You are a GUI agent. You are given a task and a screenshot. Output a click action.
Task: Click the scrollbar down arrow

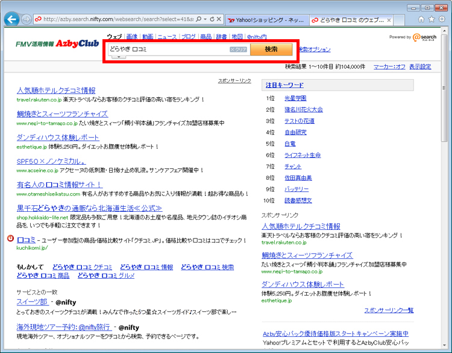click(x=444, y=345)
